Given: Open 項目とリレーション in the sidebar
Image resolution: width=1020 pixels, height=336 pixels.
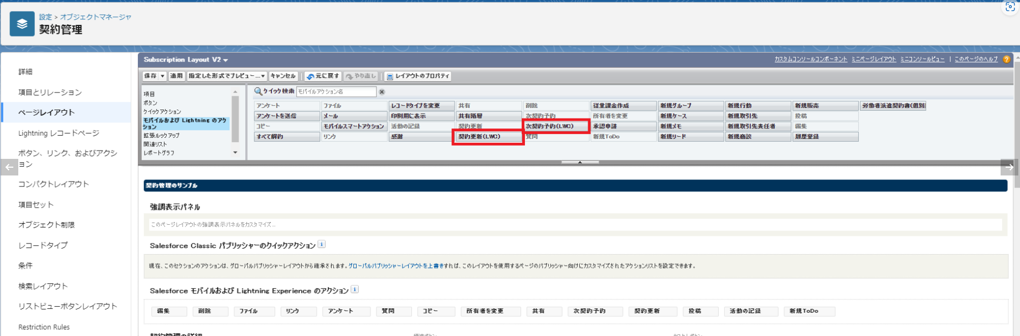Looking at the screenshot, I should point(50,92).
